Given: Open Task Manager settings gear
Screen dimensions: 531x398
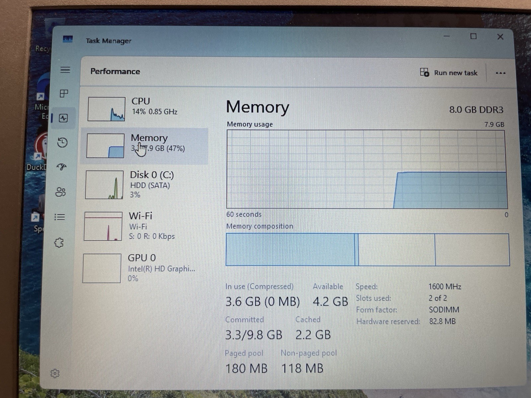Looking at the screenshot, I should [x=55, y=373].
